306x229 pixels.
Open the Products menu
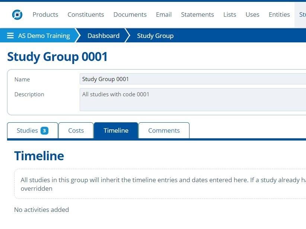tap(45, 14)
